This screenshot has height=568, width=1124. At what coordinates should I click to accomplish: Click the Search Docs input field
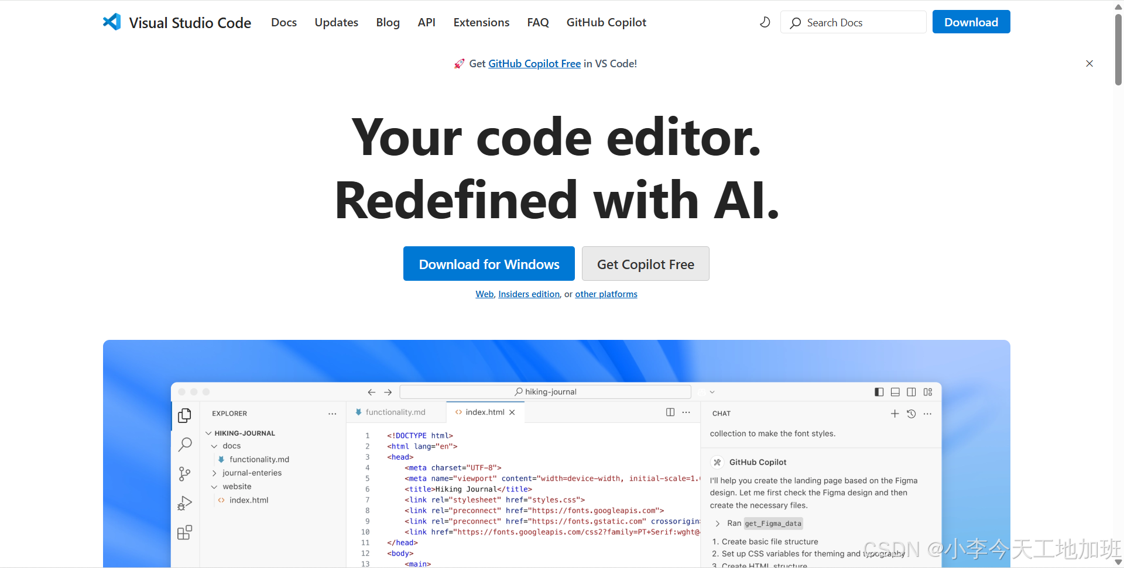854,22
